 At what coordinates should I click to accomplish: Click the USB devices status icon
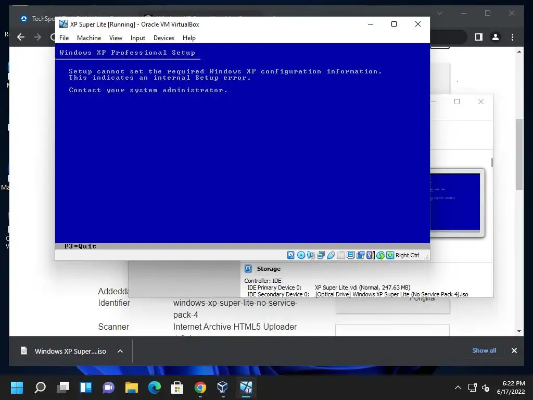coord(331,255)
